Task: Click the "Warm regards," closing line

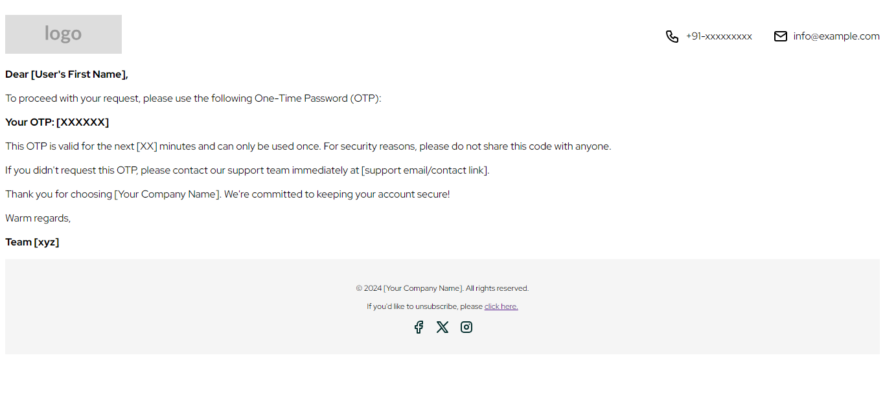Action: coord(38,218)
